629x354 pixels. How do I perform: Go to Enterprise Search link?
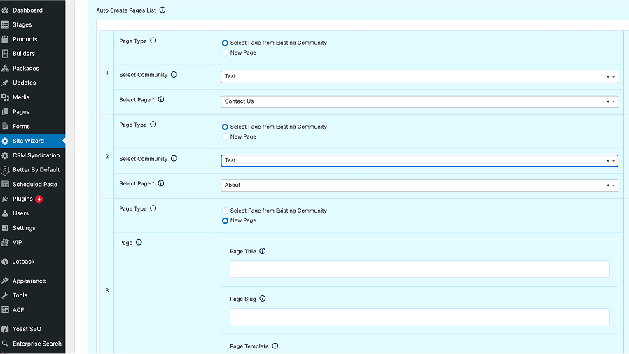(37, 344)
